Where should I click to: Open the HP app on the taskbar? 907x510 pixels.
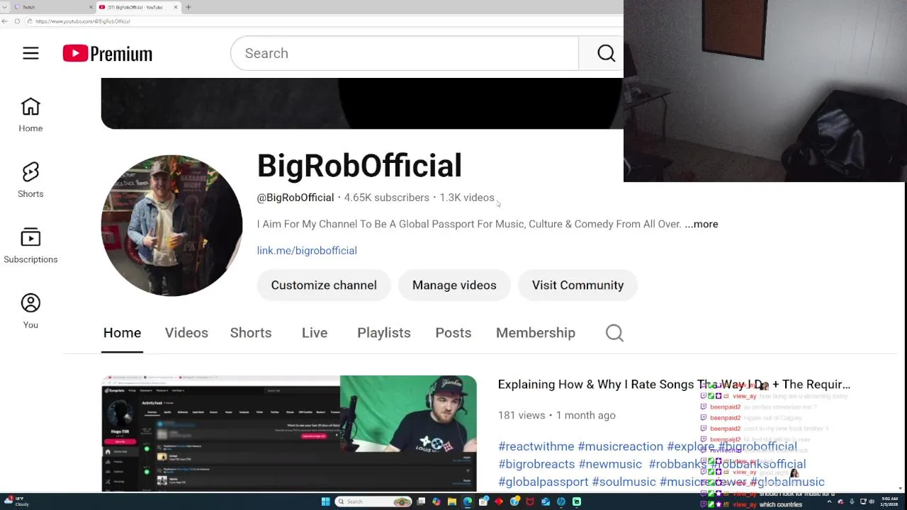561,501
